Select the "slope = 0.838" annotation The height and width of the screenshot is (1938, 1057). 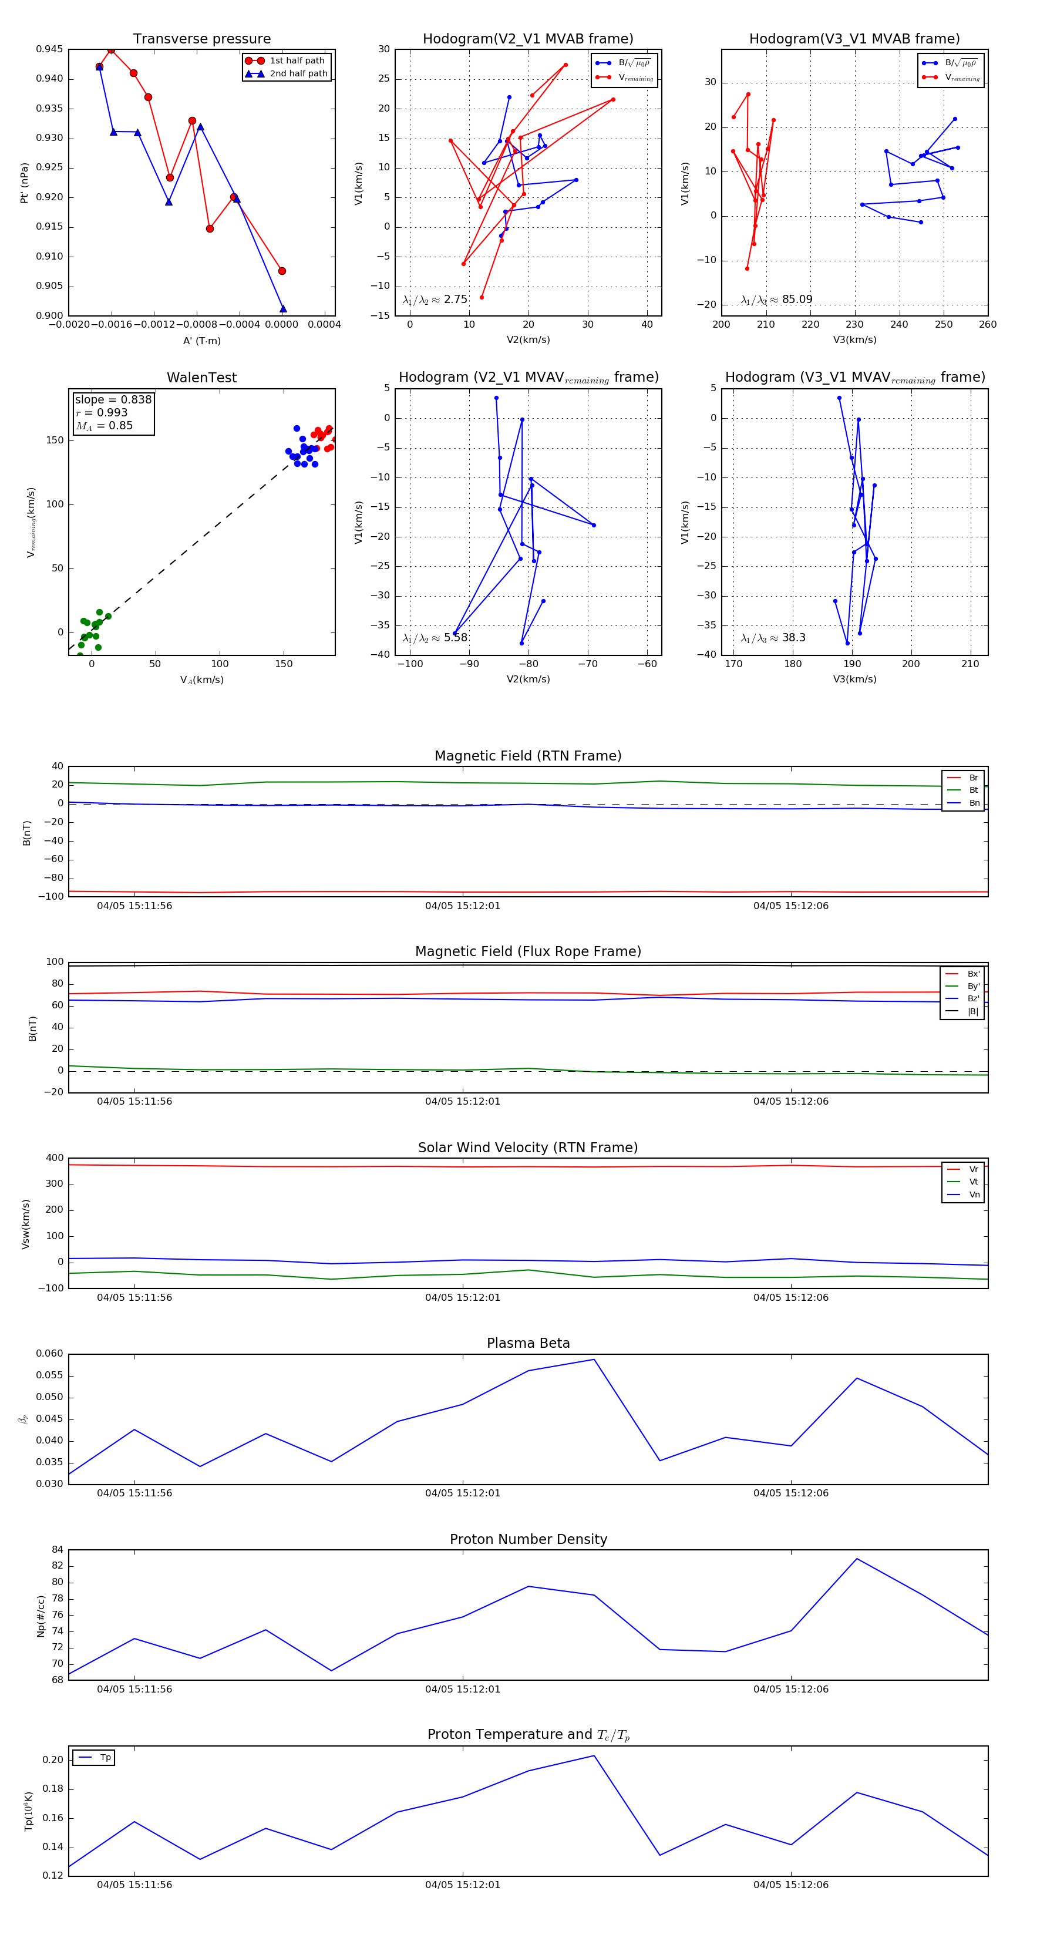tap(113, 399)
